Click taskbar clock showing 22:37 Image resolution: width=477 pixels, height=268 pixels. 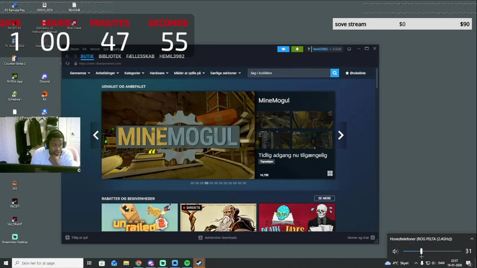(455, 263)
